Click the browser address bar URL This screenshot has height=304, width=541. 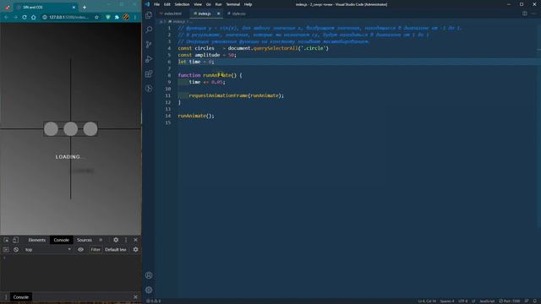point(68,17)
